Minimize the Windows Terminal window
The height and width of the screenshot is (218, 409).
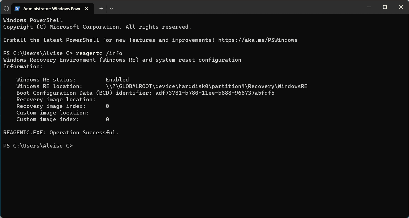(369, 7)
